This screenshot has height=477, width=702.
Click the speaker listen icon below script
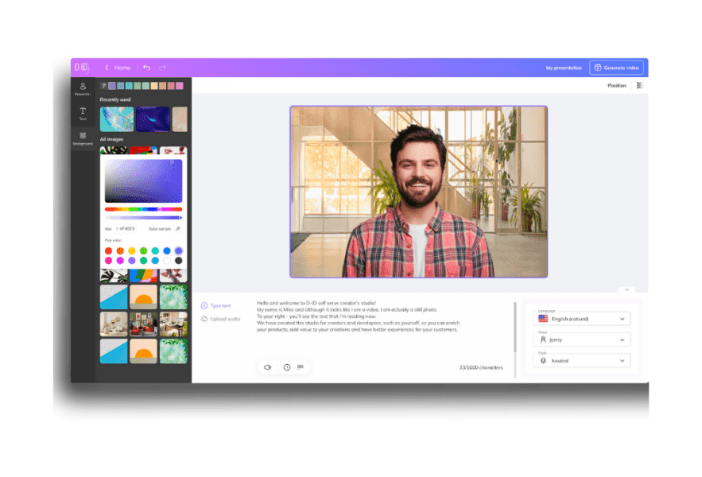(x=267, y=367)
